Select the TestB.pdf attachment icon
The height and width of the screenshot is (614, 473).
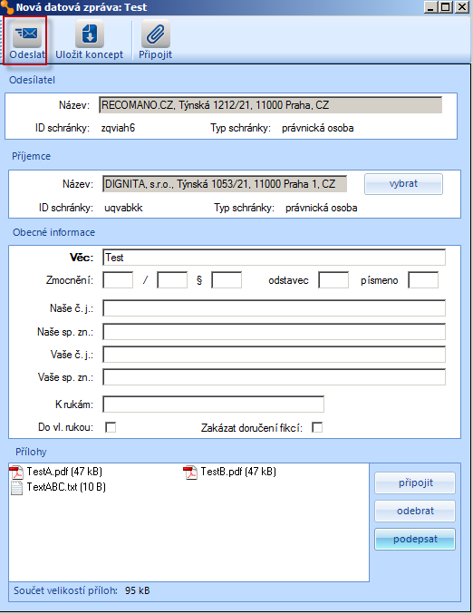(x=190, y=473)
